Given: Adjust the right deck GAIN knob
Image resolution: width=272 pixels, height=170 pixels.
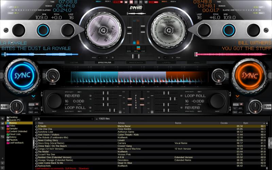Looking at the screenshot, I should (255, 107).
